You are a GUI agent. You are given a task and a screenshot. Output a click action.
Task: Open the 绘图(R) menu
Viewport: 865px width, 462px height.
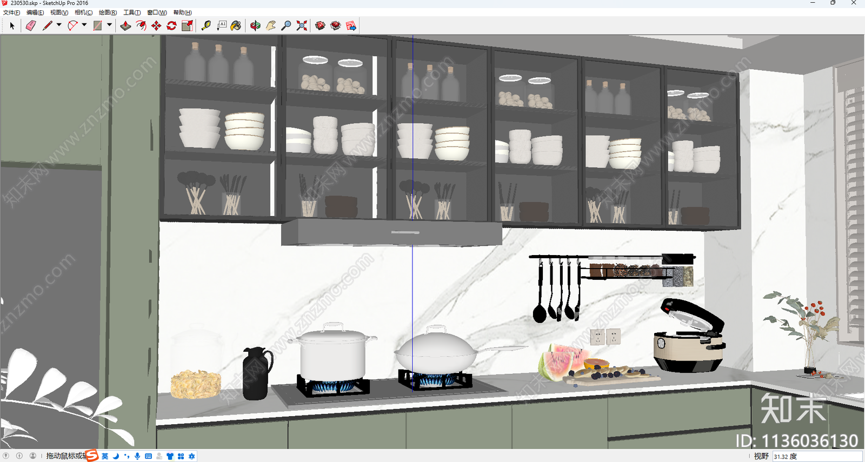click(108, 12)
